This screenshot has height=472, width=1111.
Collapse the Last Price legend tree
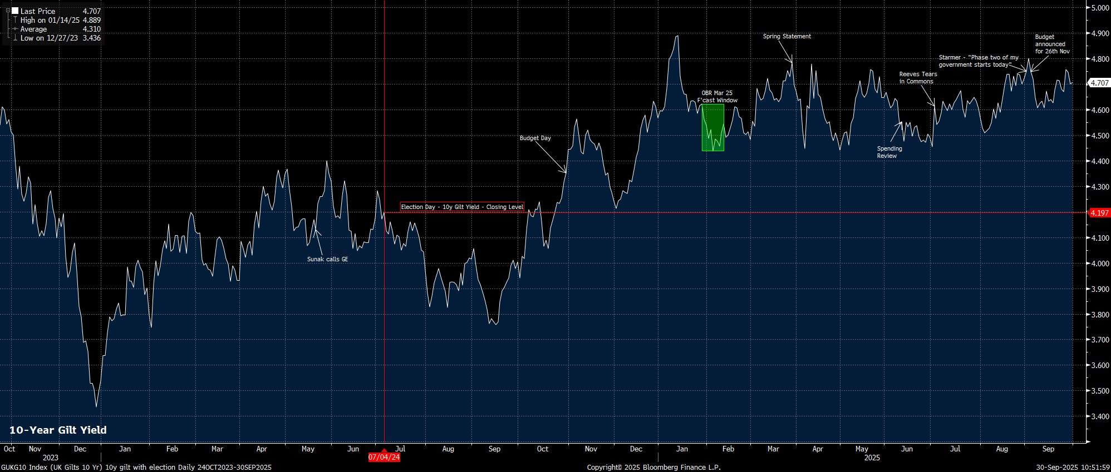point(8,11)
